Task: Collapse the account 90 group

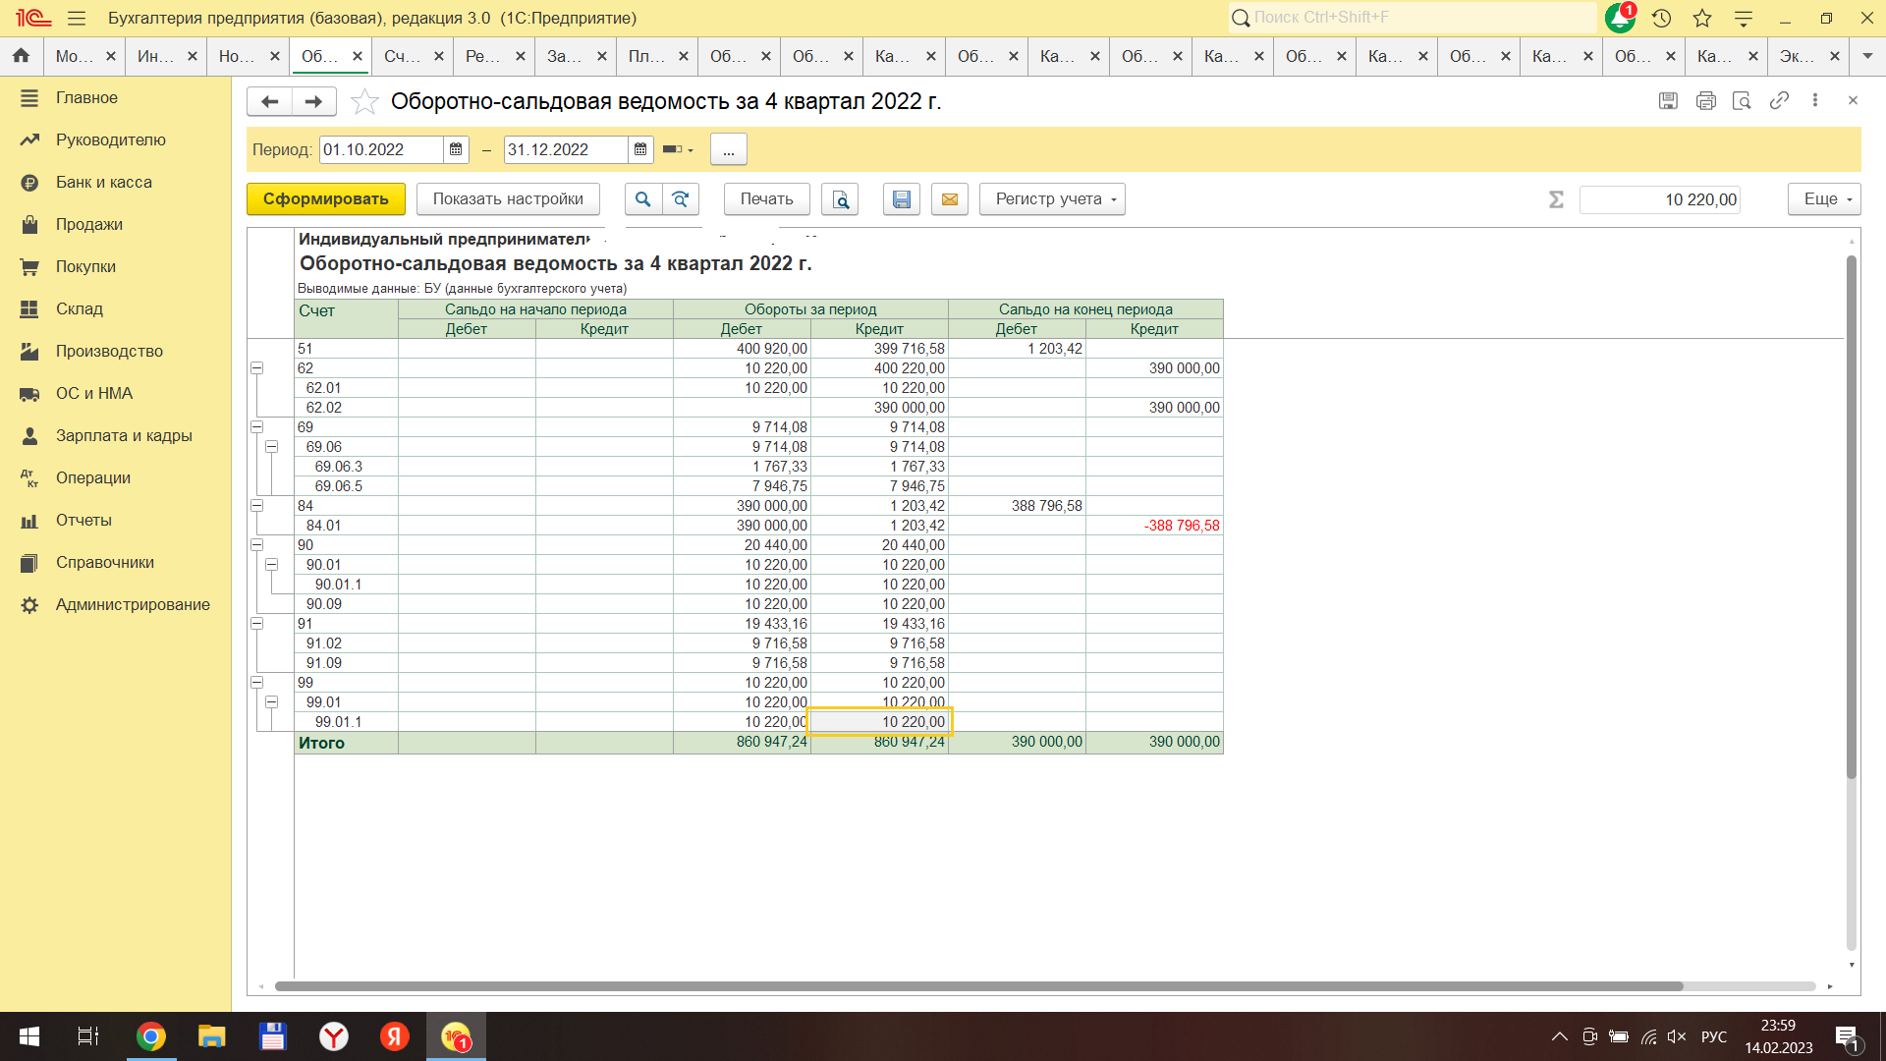Action: [x=257, y=545]
